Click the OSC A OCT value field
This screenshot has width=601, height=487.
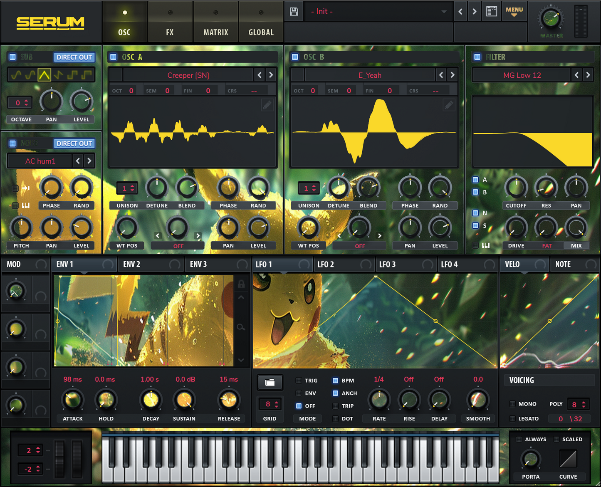[x=131, y=91]
